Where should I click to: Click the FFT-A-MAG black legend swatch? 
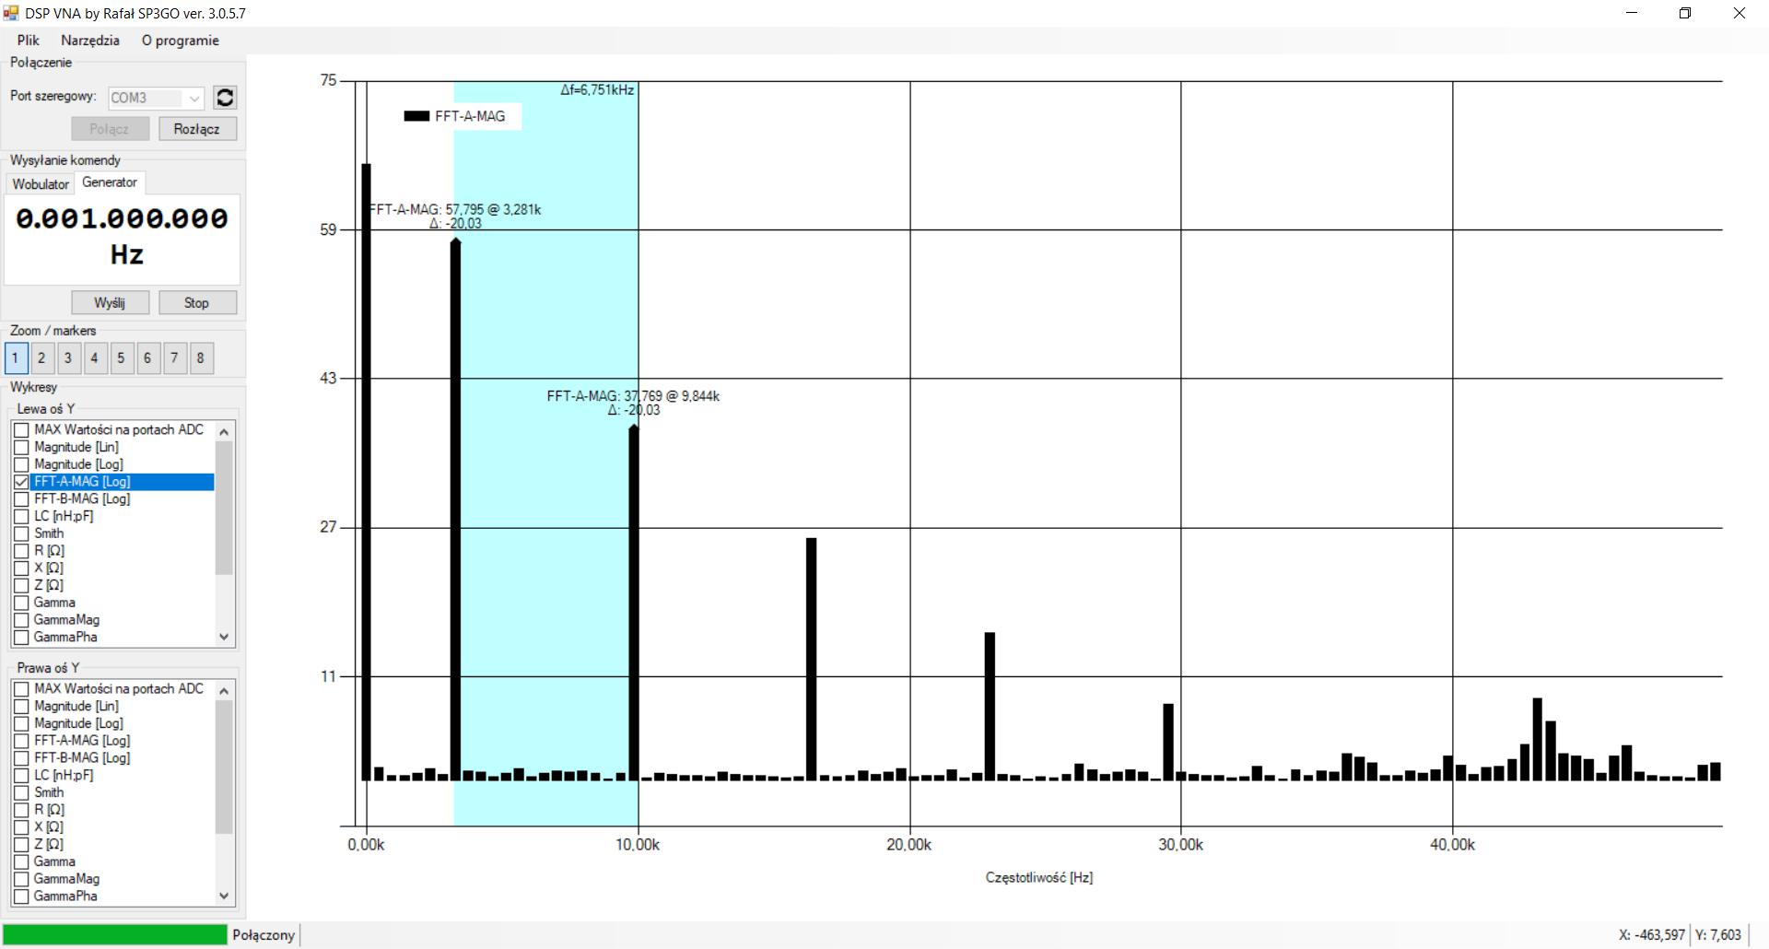coord(416,116)
